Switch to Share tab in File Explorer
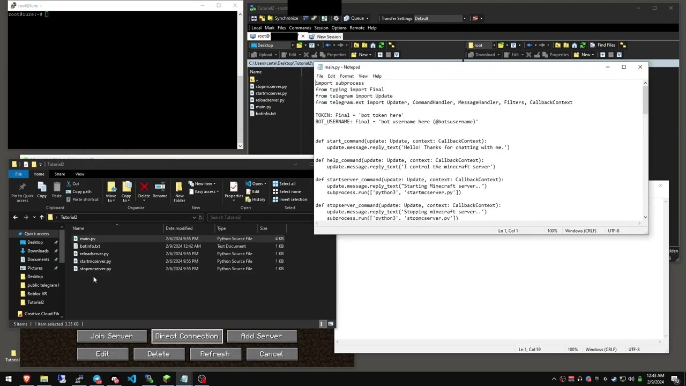 [x=59, y=174]
